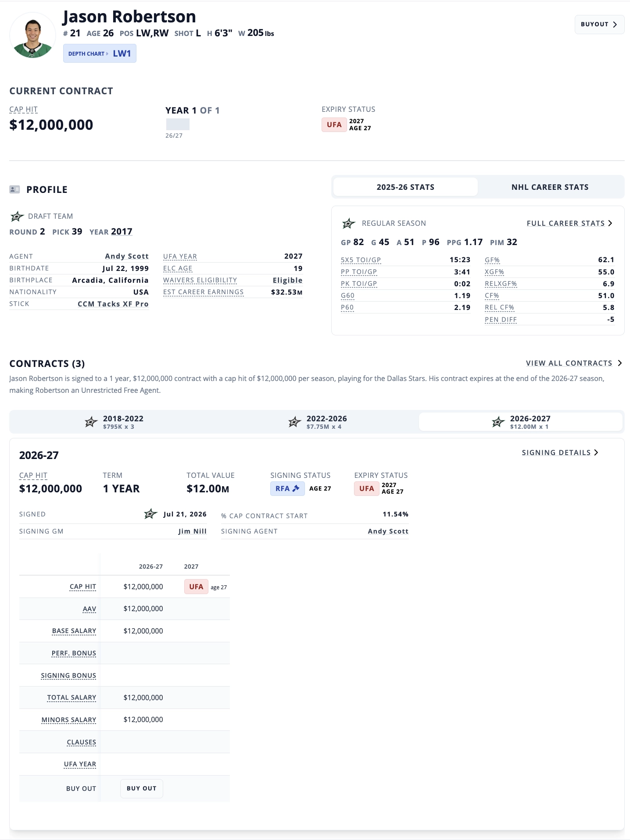Switch to the 2025-26 Stats toggle
Image resolution: width=630 pixels, height=840 pixels.
coord(405,187)
